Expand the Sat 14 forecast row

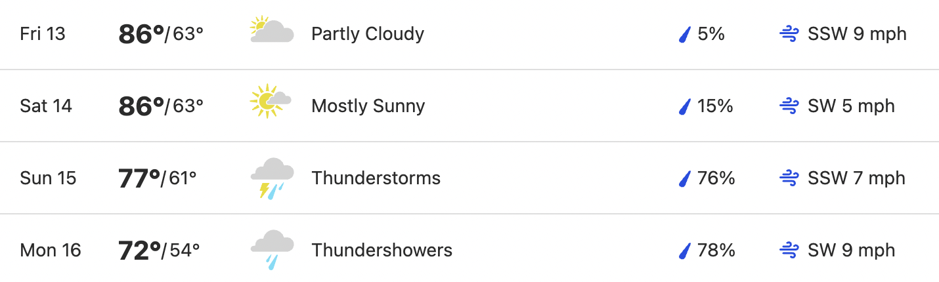point(469,106)
